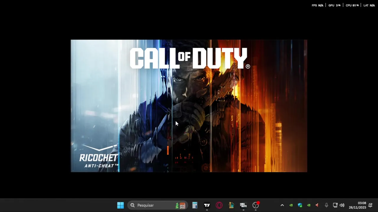This screenshot has width=378, height=212.
Task: Expand hidden system tray icons
Action: tap(282, 205)
